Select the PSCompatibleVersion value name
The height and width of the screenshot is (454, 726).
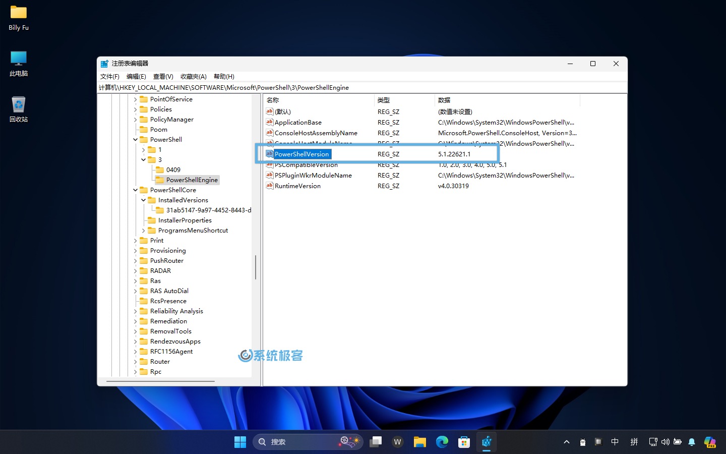306,165
